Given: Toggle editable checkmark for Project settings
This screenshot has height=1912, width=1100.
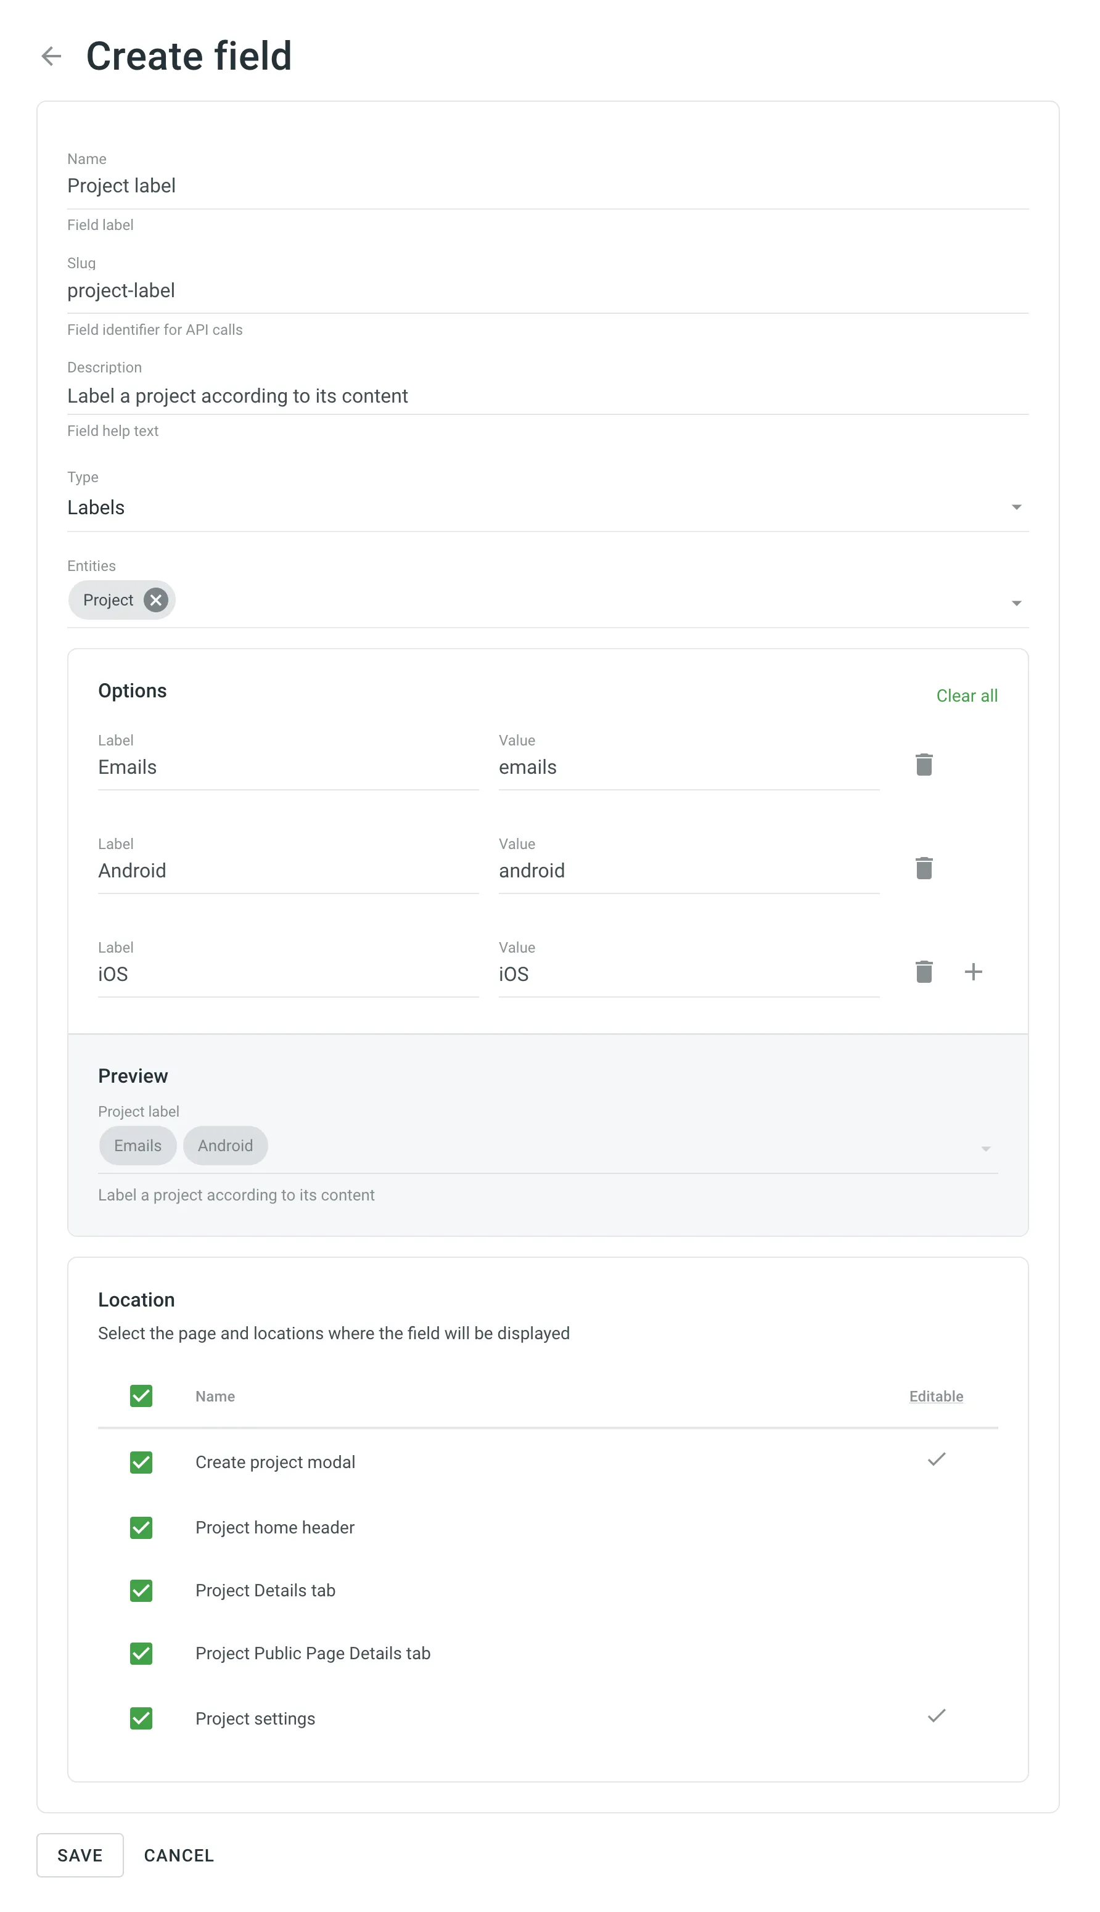Looking at the screenshot, I should point(936,1717).
